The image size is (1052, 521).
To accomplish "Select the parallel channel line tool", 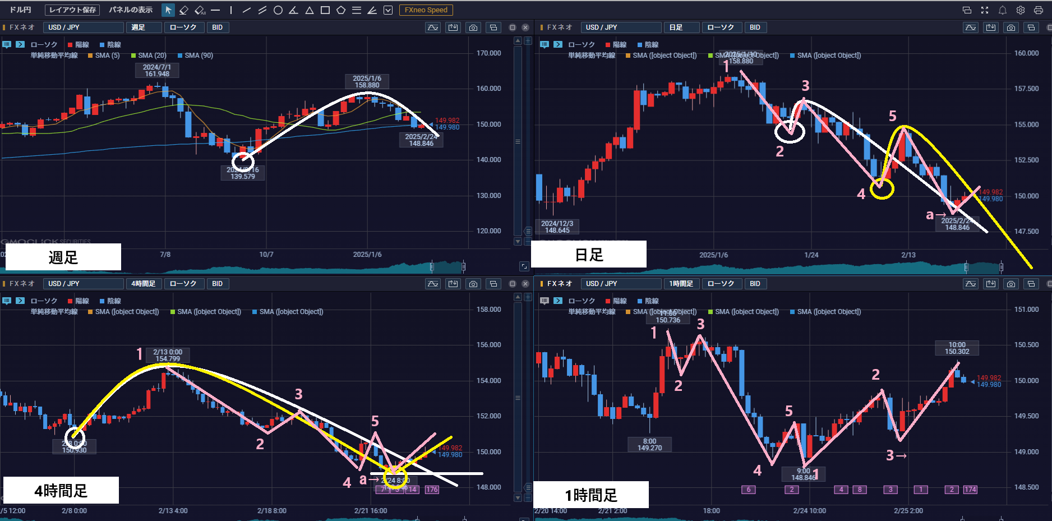I will point(262,10).
